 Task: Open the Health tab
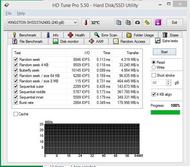point(76,35)
